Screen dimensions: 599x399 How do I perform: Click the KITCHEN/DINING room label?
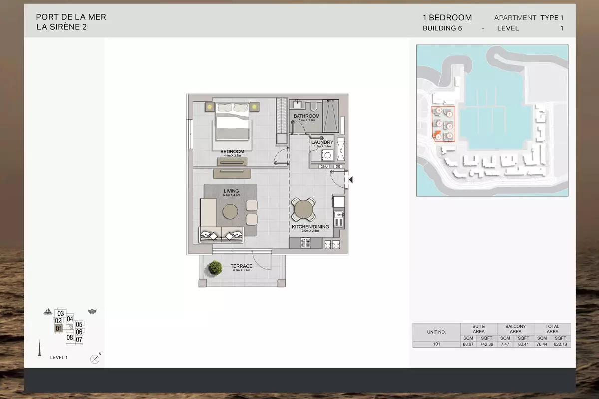click(x=310, y=227)
